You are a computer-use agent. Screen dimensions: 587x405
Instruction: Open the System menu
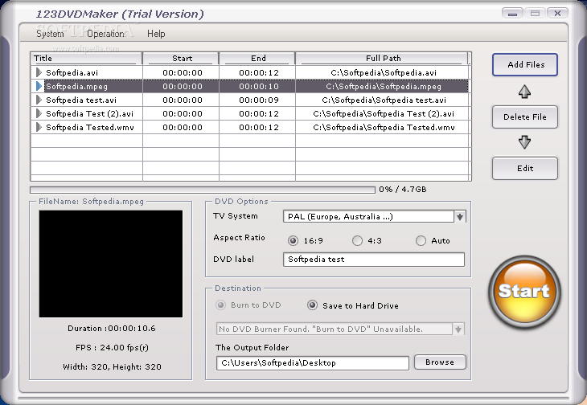click(x=50, y=34)
